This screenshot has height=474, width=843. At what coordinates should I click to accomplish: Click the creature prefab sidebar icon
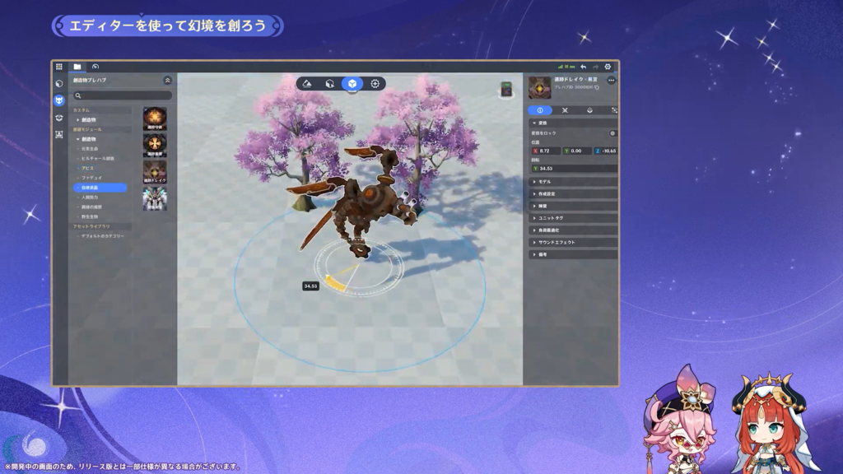pos(59,100)
